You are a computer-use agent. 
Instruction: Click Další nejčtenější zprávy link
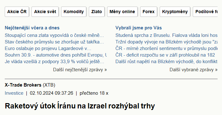point(80,70)
